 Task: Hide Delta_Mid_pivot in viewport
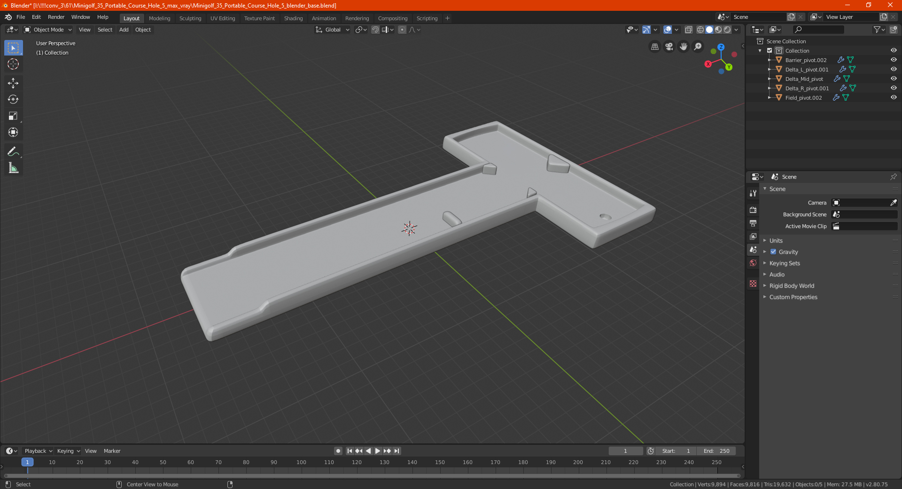pos(894,79)
